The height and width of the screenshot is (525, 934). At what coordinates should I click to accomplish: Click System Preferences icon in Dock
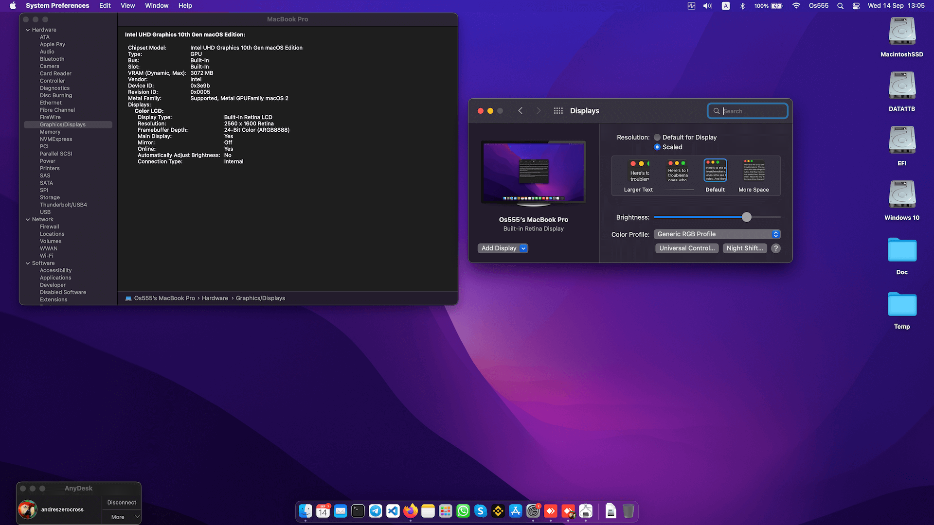[533, 511]
